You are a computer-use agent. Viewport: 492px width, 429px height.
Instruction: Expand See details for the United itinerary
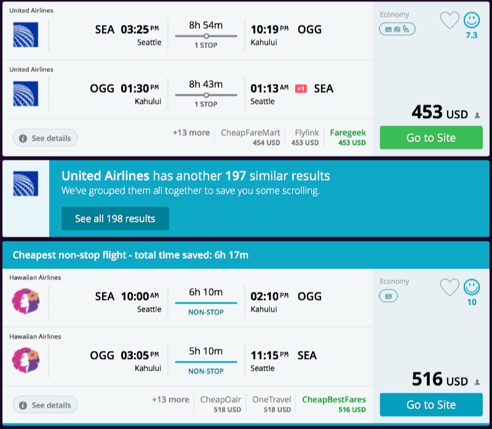45,138
